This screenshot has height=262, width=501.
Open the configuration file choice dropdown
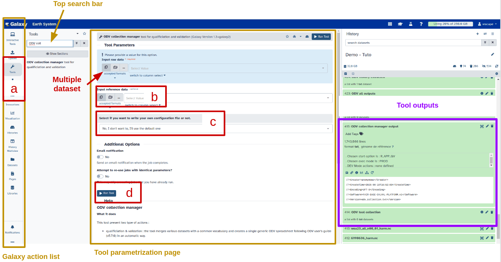coord(215,129)
